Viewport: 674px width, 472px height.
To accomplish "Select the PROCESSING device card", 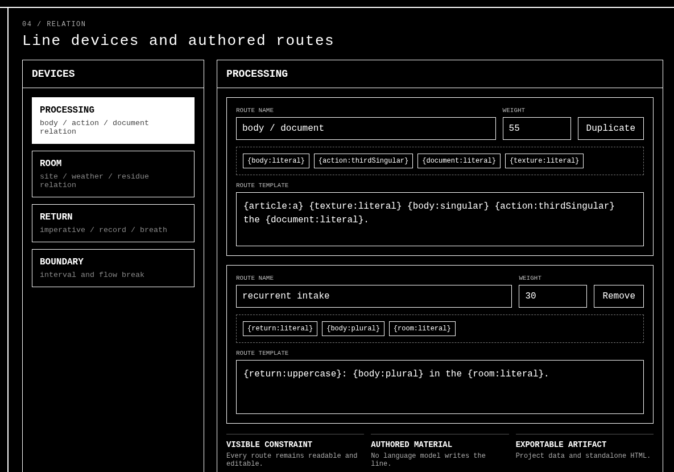I will pos(113,121).
